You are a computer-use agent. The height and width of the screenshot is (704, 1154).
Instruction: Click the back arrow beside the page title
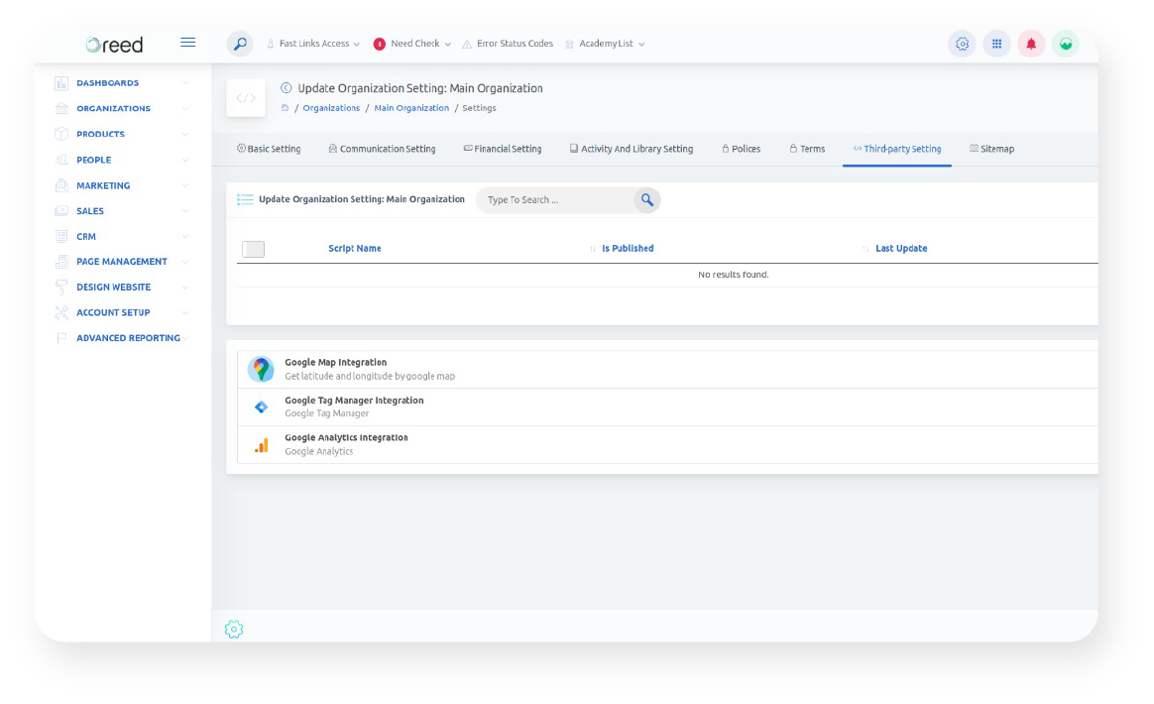coord(287,87)
